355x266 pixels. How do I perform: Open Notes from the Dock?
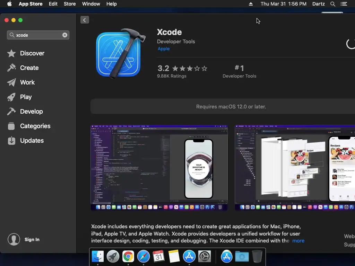pos(174,257)
